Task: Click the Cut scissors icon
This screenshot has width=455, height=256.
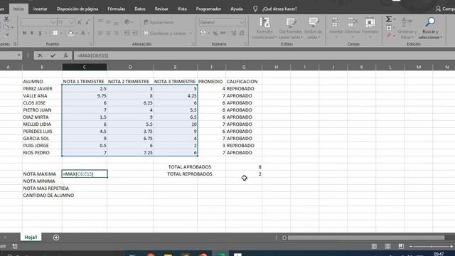Action: (x=6, y=19)
